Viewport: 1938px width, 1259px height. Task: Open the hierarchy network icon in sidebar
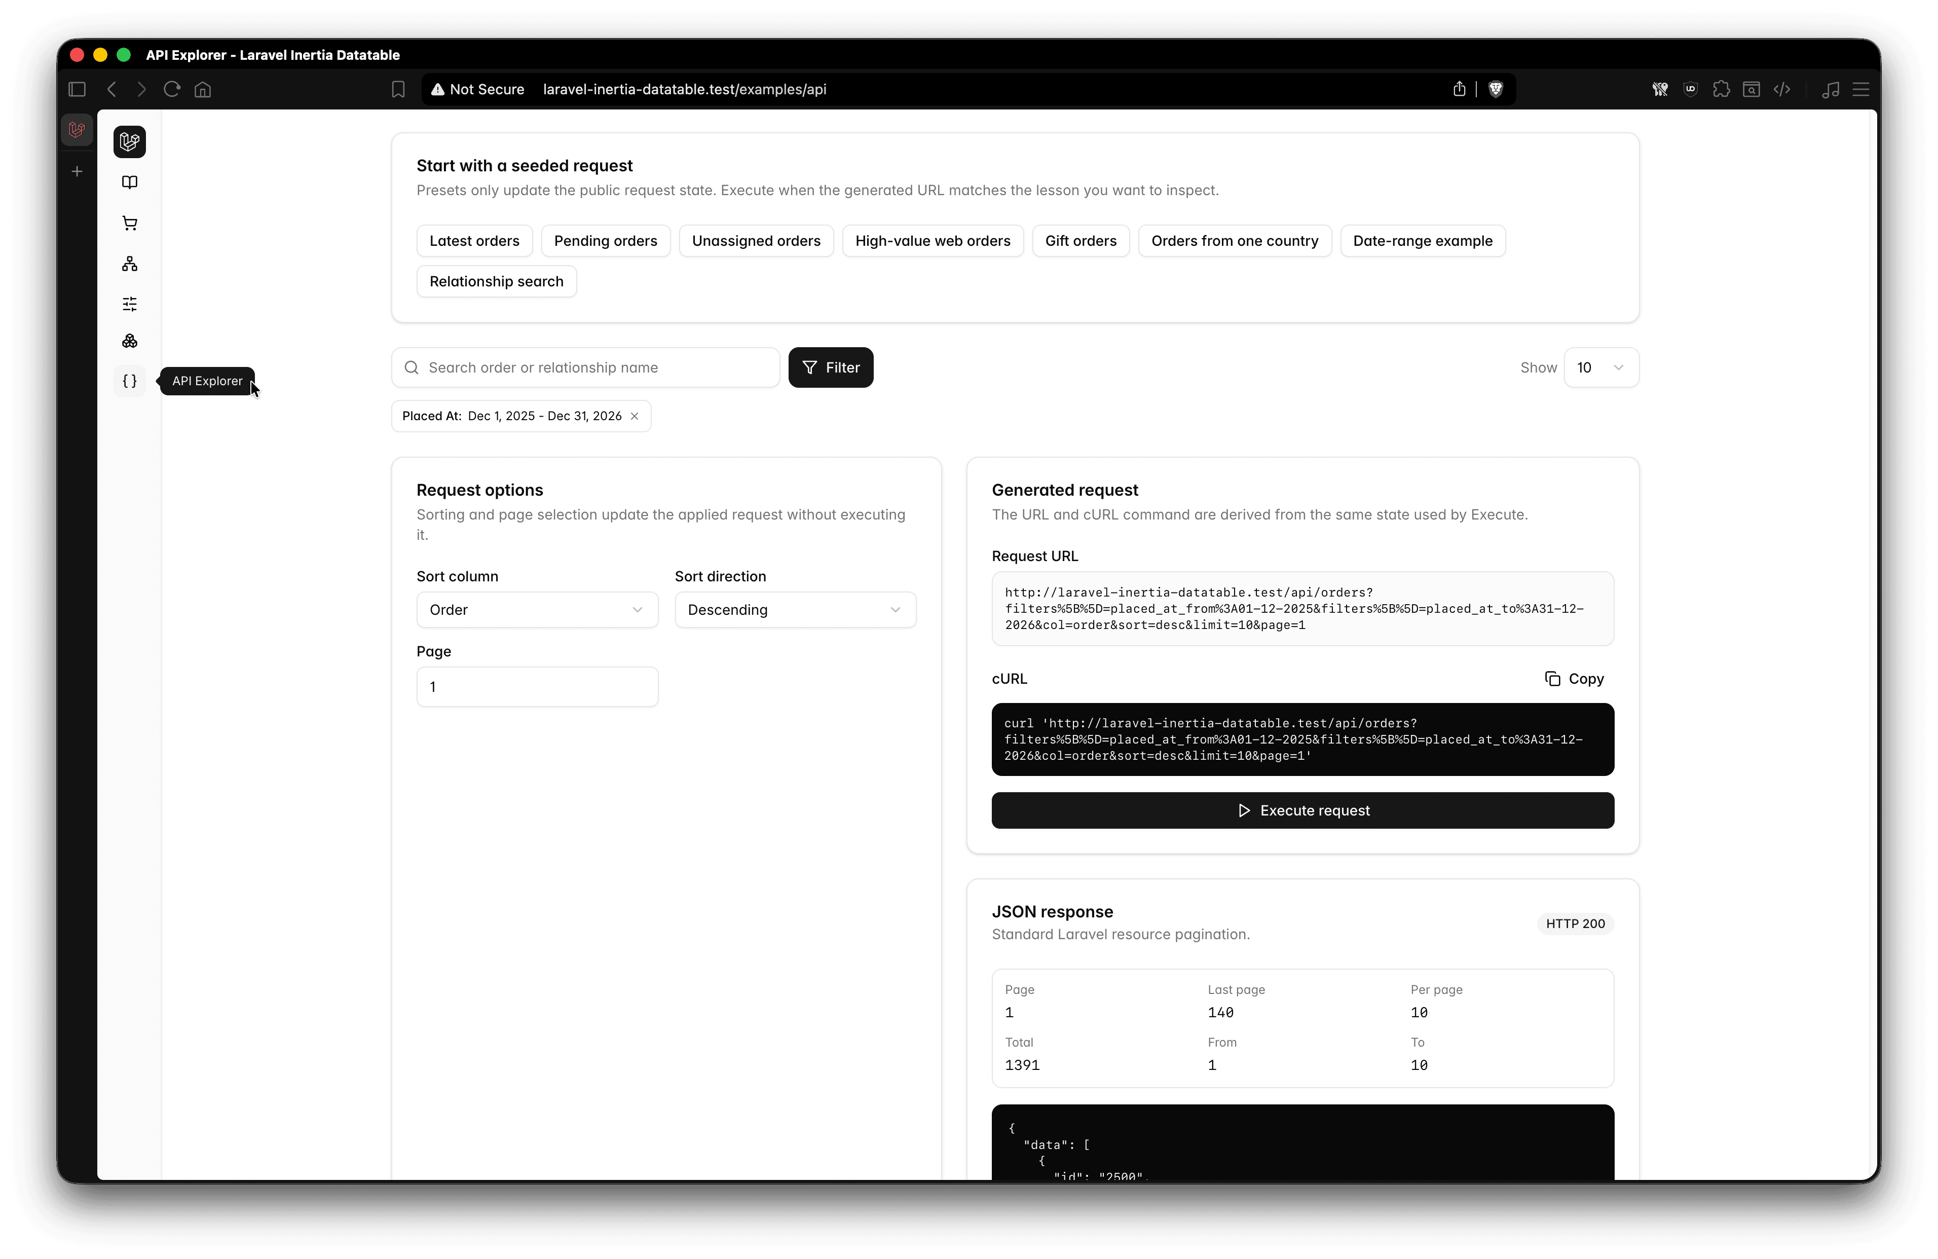click(x=129, y=264)
